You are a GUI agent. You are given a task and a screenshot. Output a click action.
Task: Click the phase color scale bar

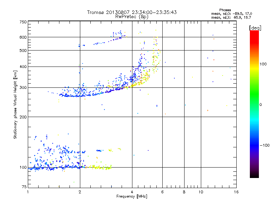254,104
